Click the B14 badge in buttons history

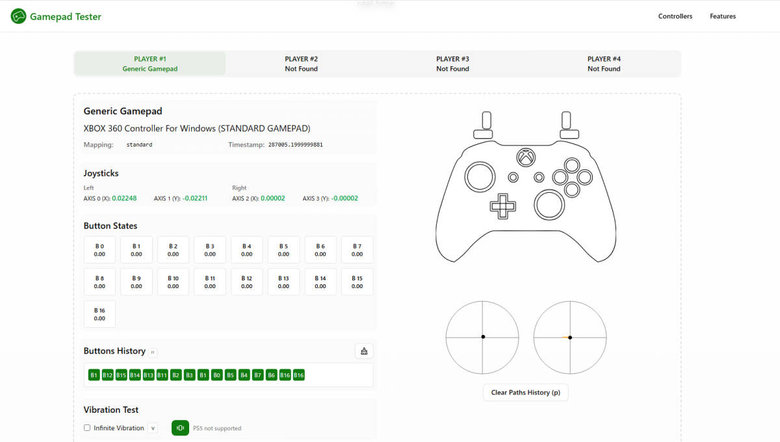[x=135, y=375]
